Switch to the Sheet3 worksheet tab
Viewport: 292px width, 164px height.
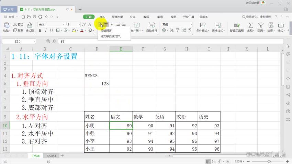click(x=51, y=156)
